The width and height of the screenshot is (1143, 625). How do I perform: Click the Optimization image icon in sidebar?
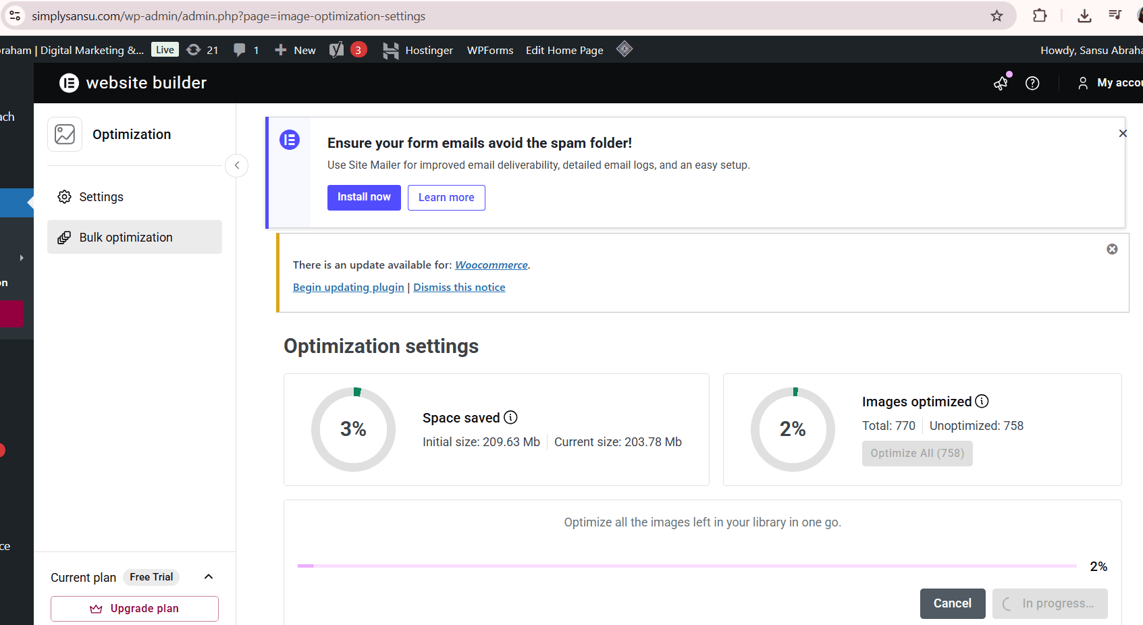pos(65,134)
